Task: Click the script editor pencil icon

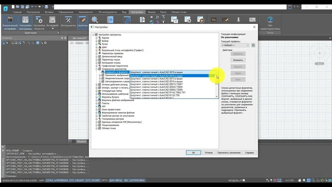Action: tap(225, 20)
